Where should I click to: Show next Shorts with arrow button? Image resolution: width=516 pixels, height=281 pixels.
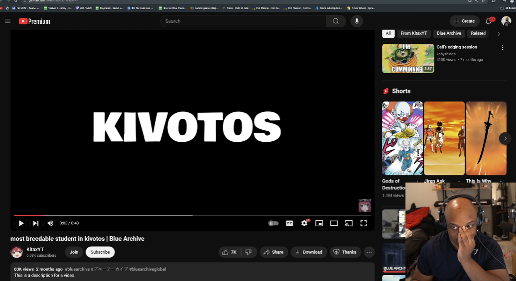pos(505,138)
